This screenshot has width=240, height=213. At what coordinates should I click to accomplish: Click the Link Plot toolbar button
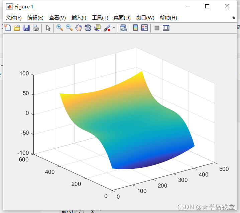coord(123,28)
